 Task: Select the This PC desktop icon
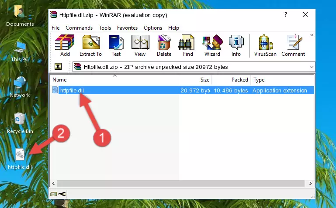[x=20, y=51]
